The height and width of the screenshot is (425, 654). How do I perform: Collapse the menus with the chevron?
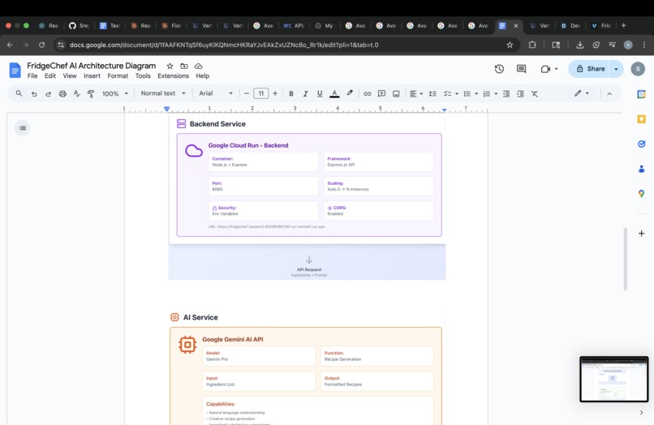[609, 94]
